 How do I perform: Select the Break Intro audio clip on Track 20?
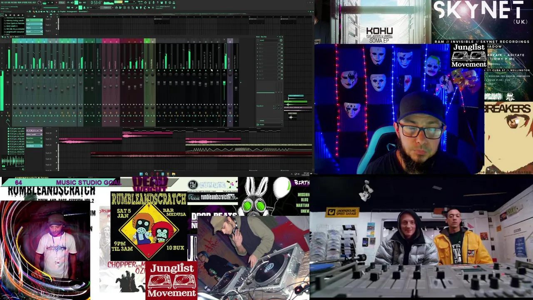(147, 135)
